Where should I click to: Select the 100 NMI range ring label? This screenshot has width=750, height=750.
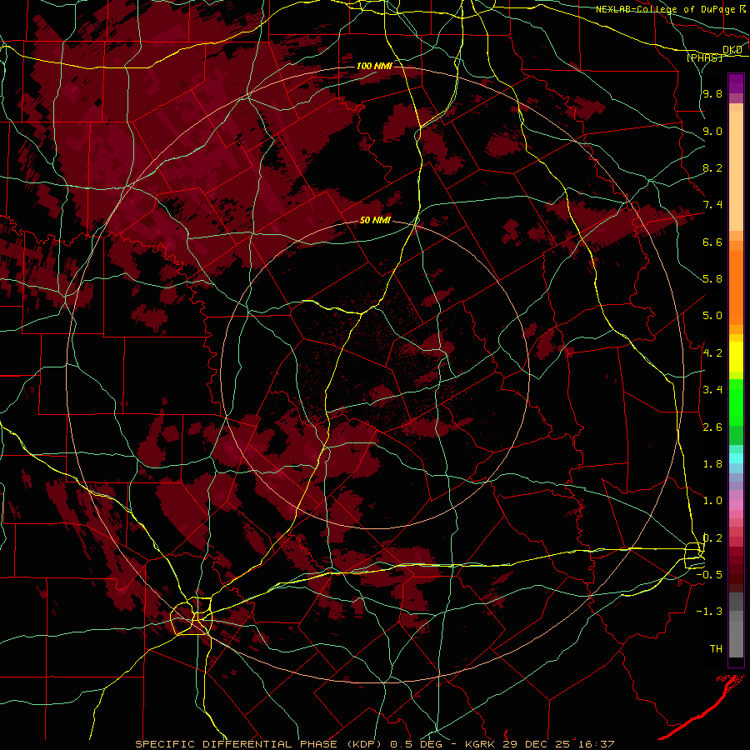coord(374,66)
